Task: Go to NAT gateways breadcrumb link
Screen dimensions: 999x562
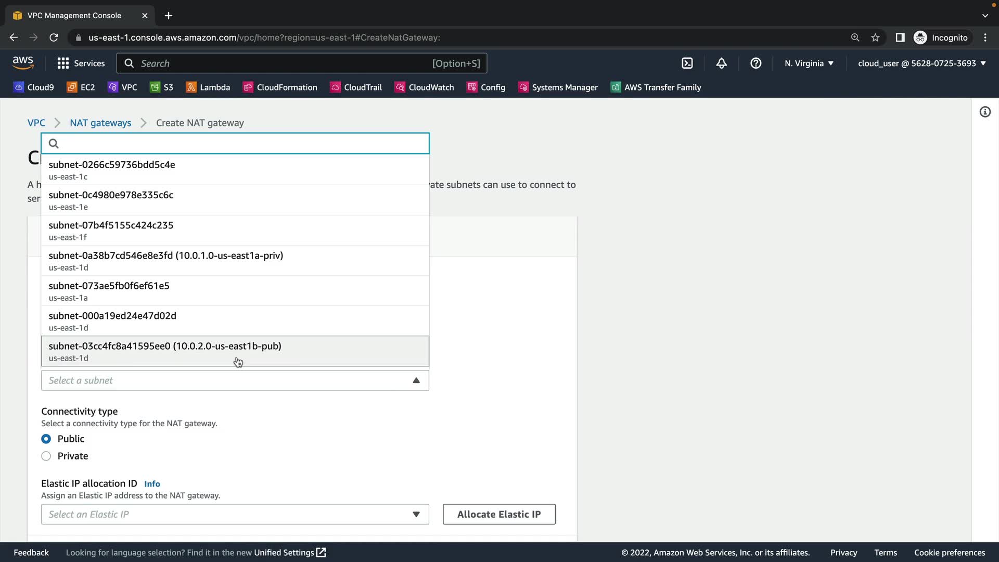Action: point(100,123)
